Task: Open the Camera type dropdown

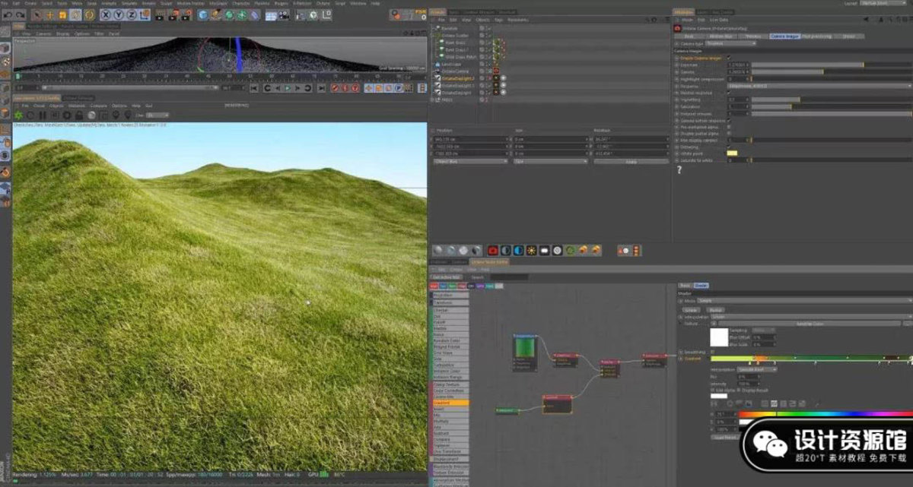Action: 732,43
